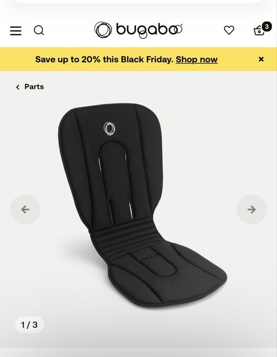Follow the Shop now link
The height and width of the screenshot is (357, 277).
tap(197, 59)
